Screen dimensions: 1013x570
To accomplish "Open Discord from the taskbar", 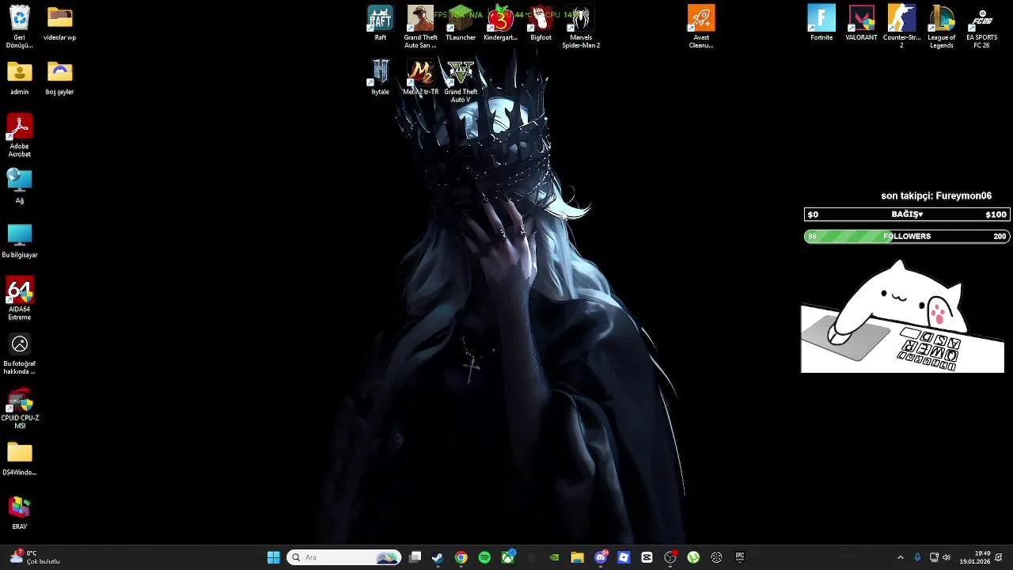I will pyautogui.click(x=601, y=557).
